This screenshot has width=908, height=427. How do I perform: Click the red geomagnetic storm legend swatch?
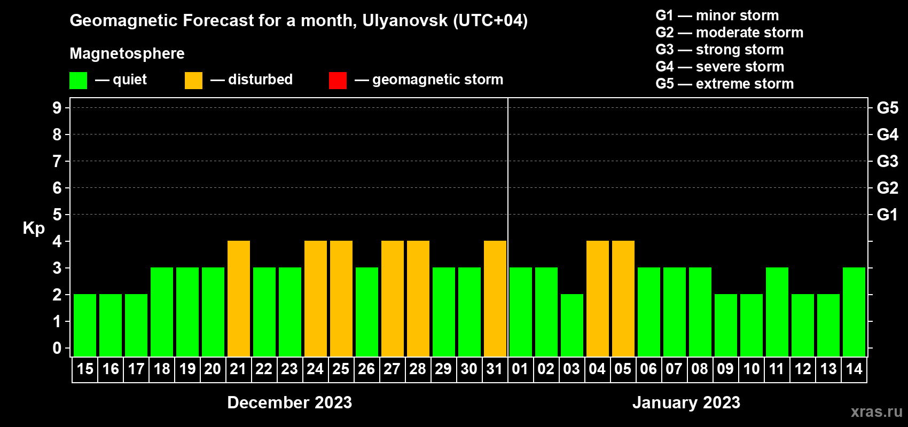[338, 81]
